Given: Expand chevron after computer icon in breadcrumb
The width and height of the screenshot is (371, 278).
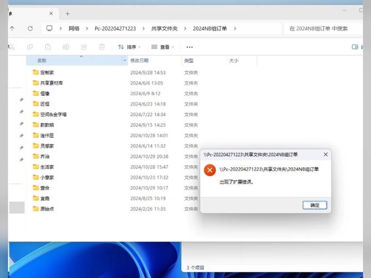Looking at the screenshot, I should (x=61, y=28).
